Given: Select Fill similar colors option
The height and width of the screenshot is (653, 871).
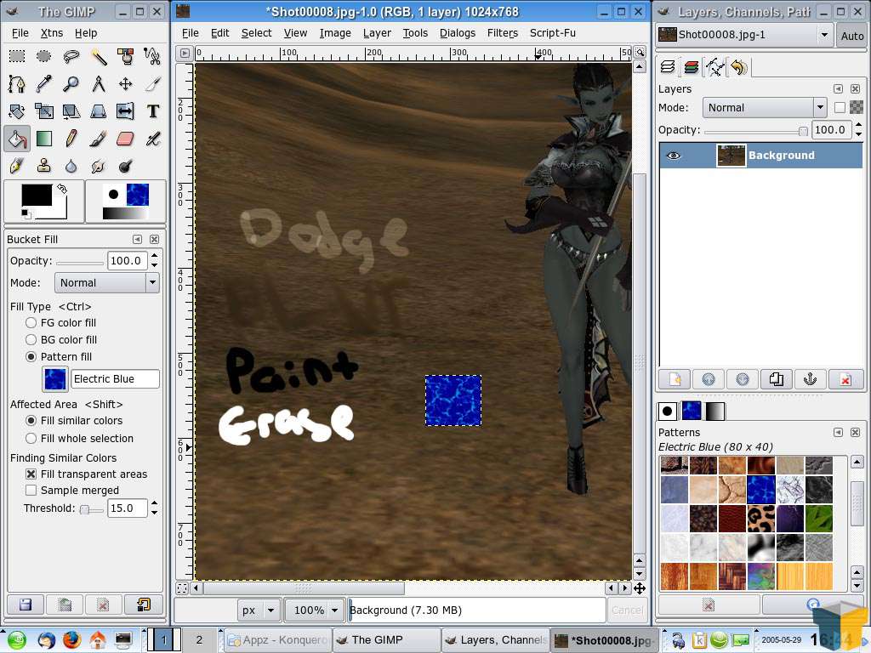Looking at the screenshot, I should click(x=31, y=420).
